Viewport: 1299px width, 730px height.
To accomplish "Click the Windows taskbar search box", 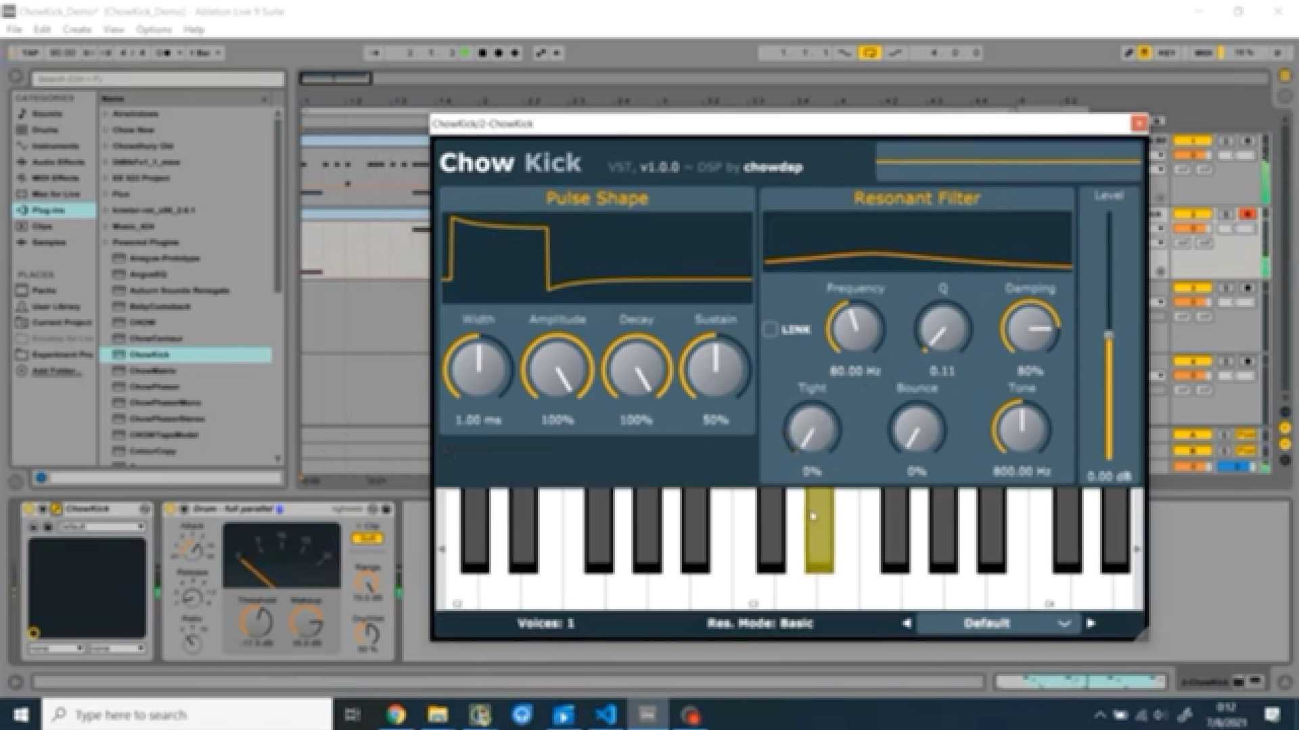I will point(187,714).
